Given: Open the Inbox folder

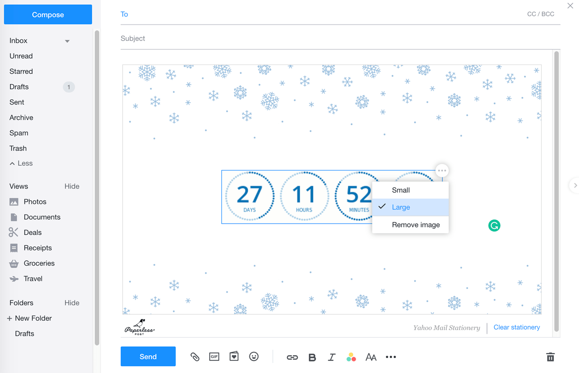Looking at the screenshot, I should point(18,40).
